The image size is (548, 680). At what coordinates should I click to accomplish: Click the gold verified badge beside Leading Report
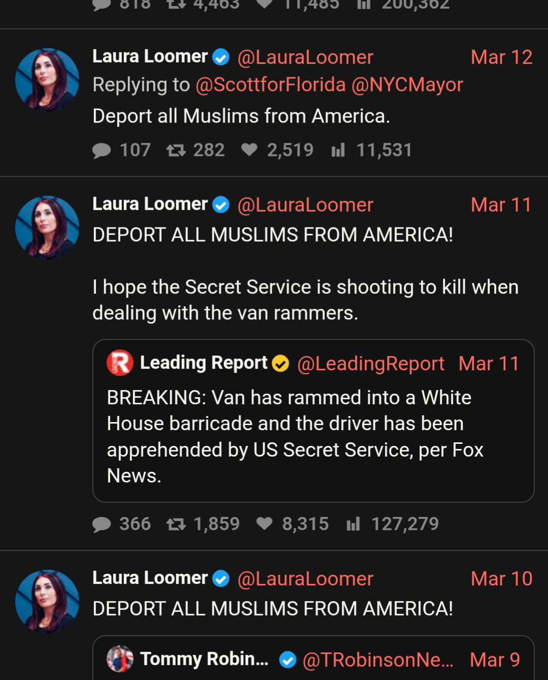tap(280, 364)
